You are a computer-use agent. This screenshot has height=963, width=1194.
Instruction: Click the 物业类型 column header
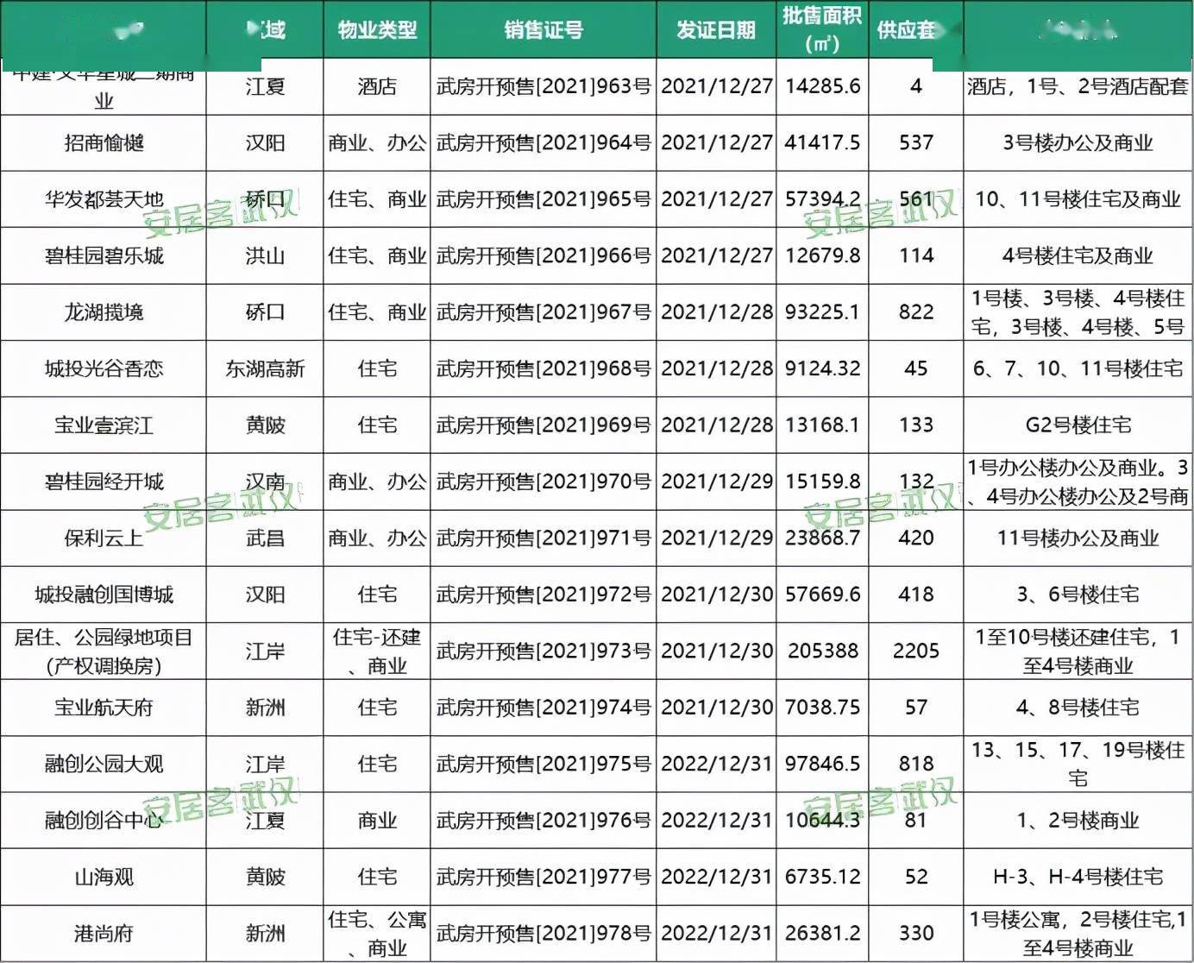377,29
